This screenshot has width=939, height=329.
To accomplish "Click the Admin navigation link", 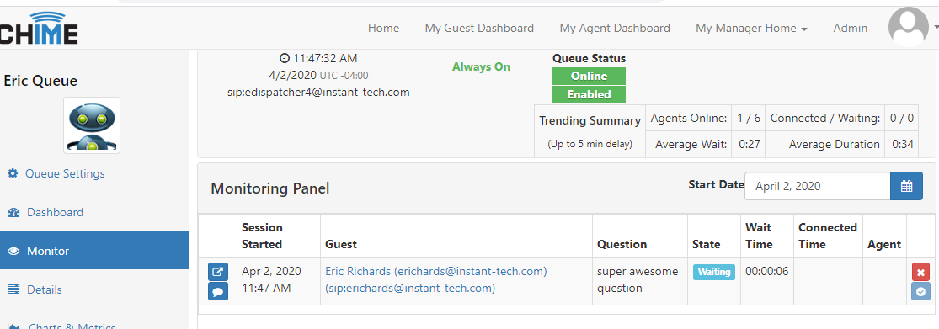I will [x=851, y=28].
